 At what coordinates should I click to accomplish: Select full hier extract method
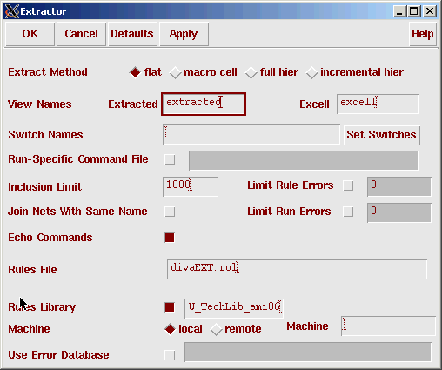[251, 72]
